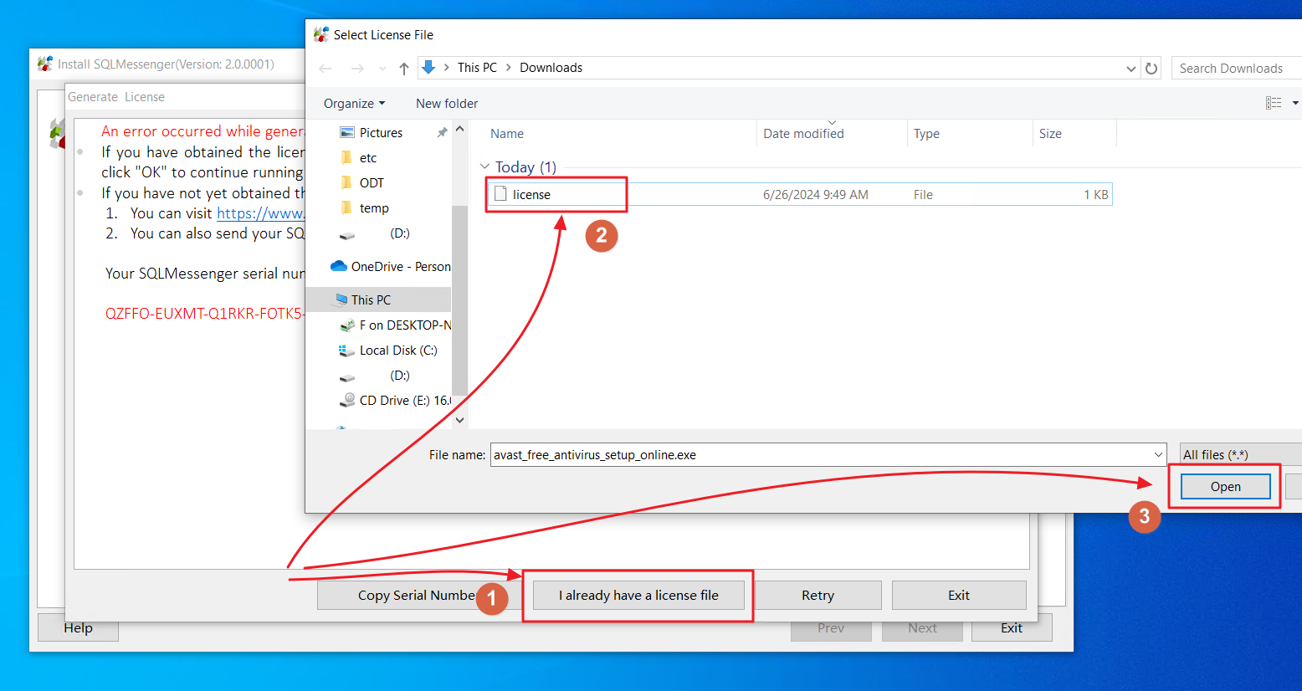Image resolution: width=1302 pixels, height=691 pixels.
Task: Sort files by Date modified column
Action: click(803, 134)
